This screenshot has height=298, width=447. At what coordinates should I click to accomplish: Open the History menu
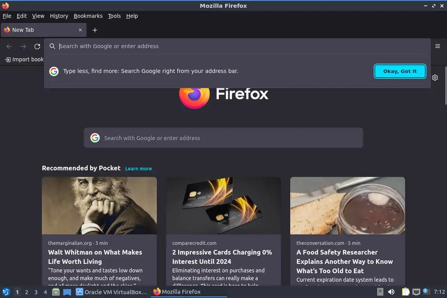point(59,16)
